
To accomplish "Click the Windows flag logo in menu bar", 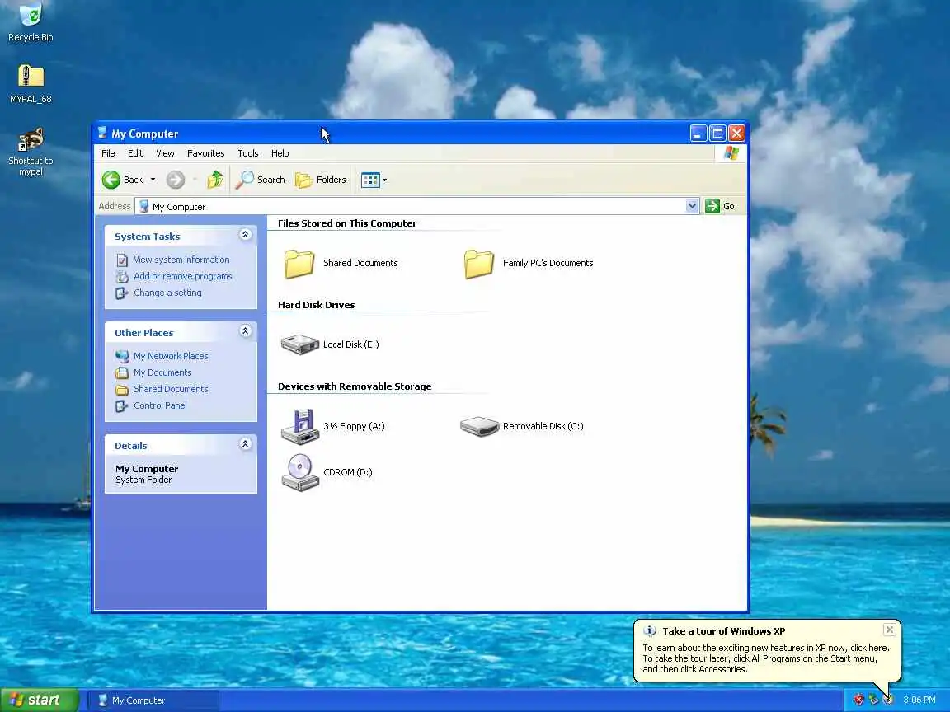I will (731, 153).
